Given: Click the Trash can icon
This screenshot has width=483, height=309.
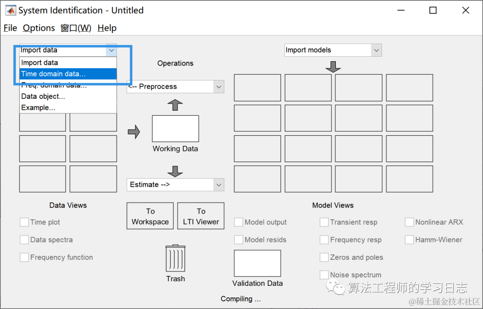Looking at the screenshot, I should click(x=175, y=258).
